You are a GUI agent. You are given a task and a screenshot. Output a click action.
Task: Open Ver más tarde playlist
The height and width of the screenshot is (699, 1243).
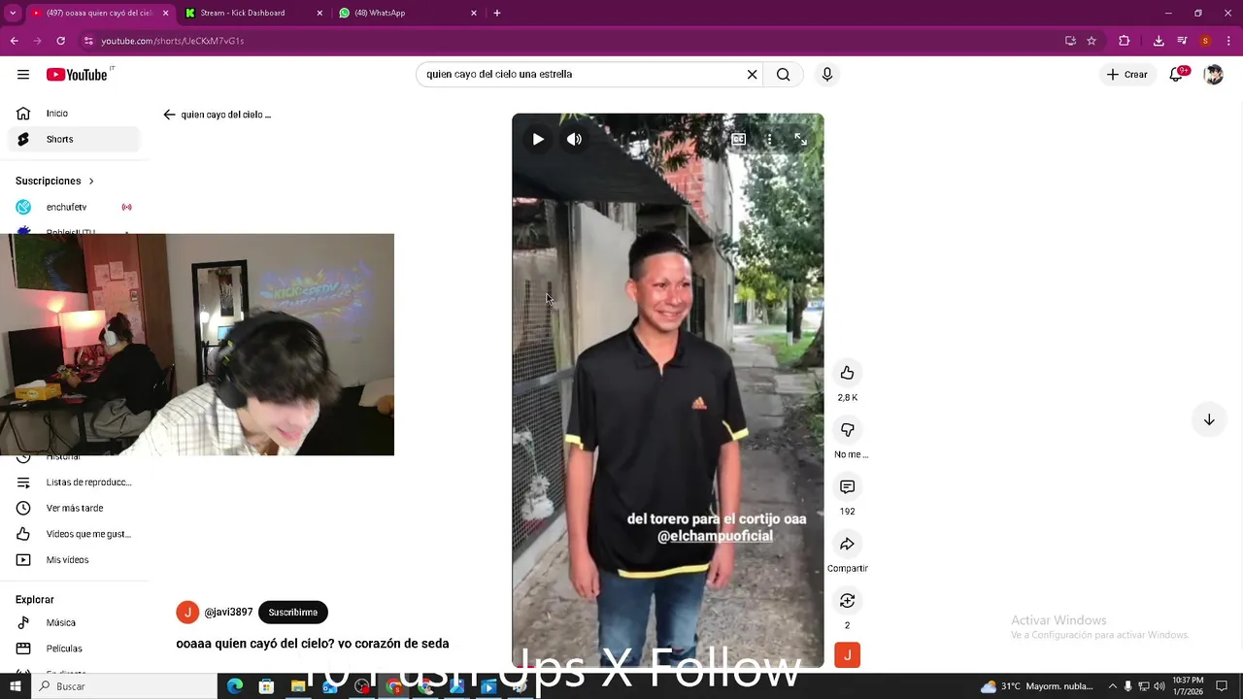coord(74,508)
